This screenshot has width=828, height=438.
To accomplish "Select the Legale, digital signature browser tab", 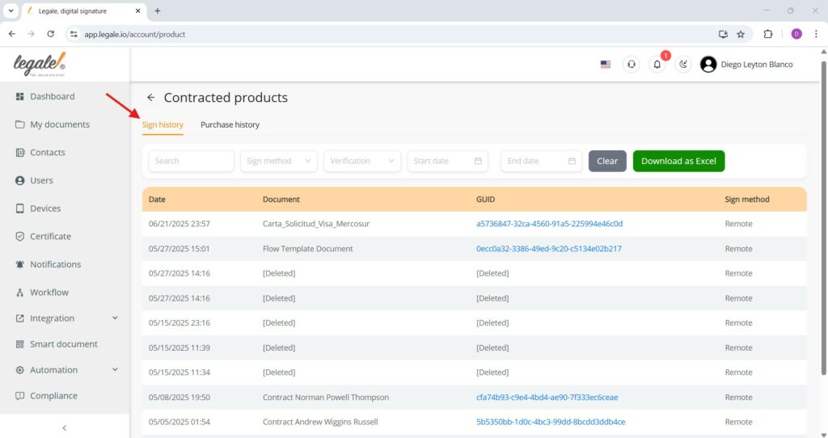I will (84, 11).
